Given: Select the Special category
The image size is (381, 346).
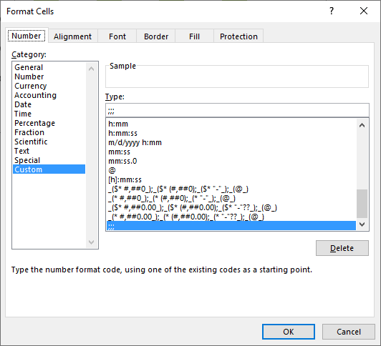Looking at the screenshot, I should click(x=49, y=160).
